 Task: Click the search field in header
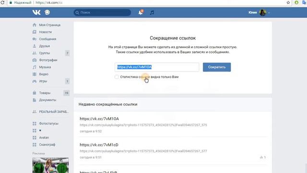tap(102, 12)
